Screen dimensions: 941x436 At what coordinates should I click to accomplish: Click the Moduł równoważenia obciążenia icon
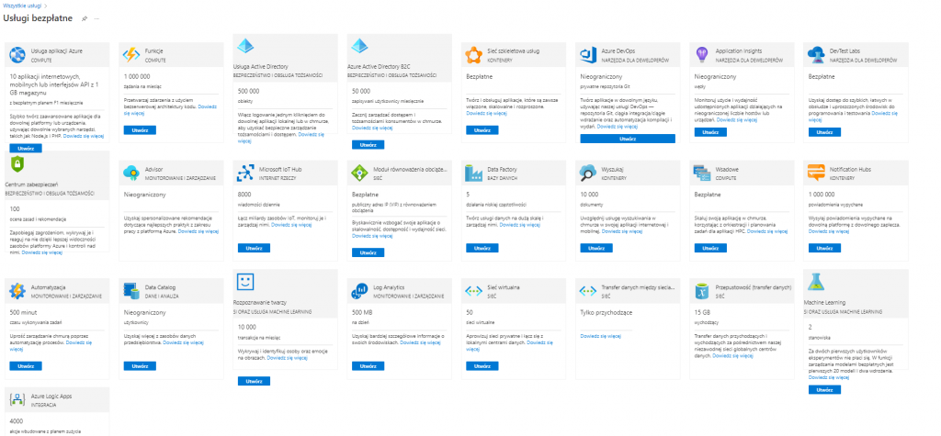[x=359, y=173]
